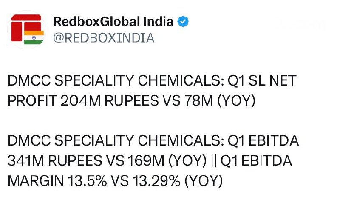Click the Ashoka chakra on the flag

(34, 37)
